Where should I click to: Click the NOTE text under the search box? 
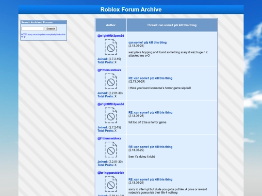43,35
